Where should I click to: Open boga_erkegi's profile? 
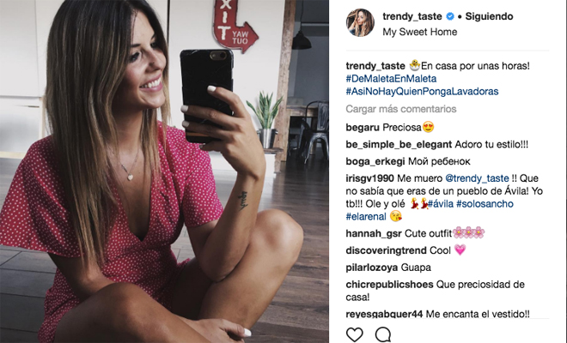coord(375,161)
